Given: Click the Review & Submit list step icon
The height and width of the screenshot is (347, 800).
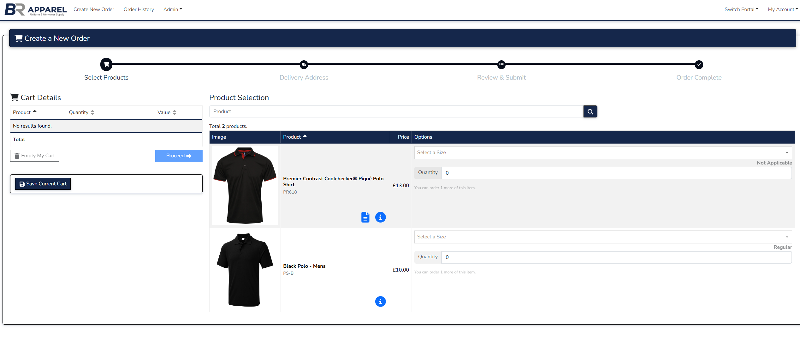Looking at the screenshot, I should pos(501,65).
